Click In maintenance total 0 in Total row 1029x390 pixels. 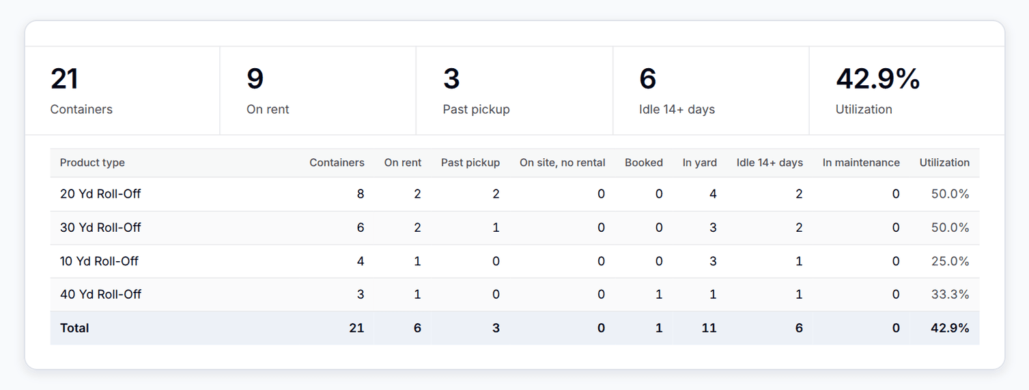[896, 328]
